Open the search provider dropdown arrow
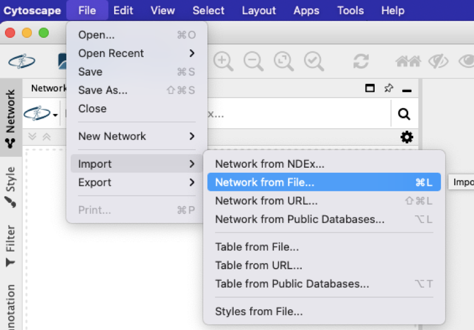This screenshot has height=330, width=474. point(55,115)
